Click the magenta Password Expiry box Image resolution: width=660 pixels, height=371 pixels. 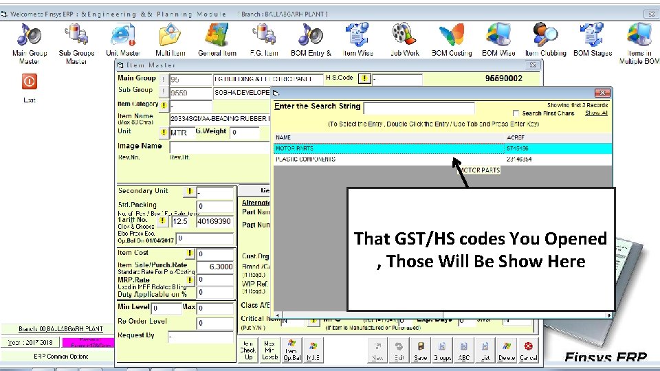click(x=88, y=343)
